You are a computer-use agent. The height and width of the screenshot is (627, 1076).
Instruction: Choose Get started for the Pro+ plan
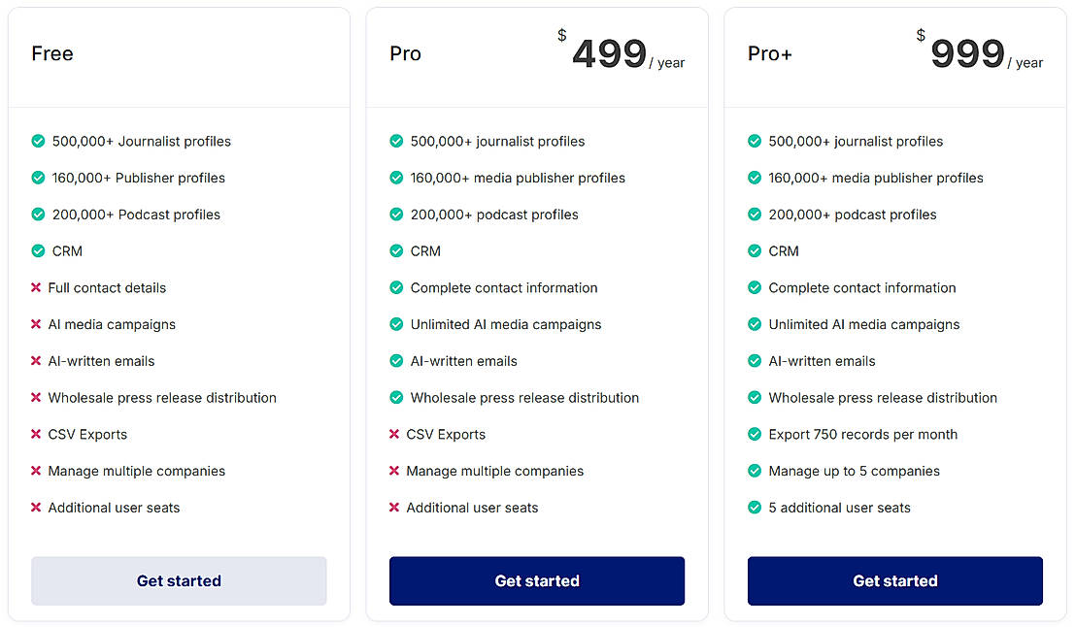click(x=894, y=580)
